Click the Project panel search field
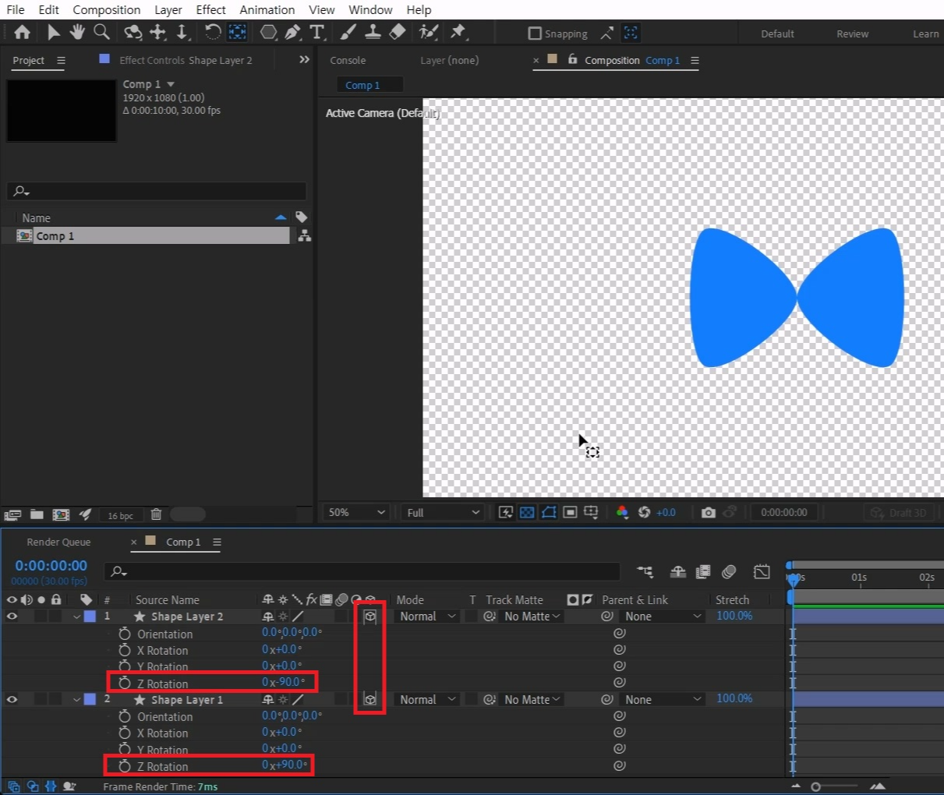This screenshot has width=944, height=795. (156, 191)
